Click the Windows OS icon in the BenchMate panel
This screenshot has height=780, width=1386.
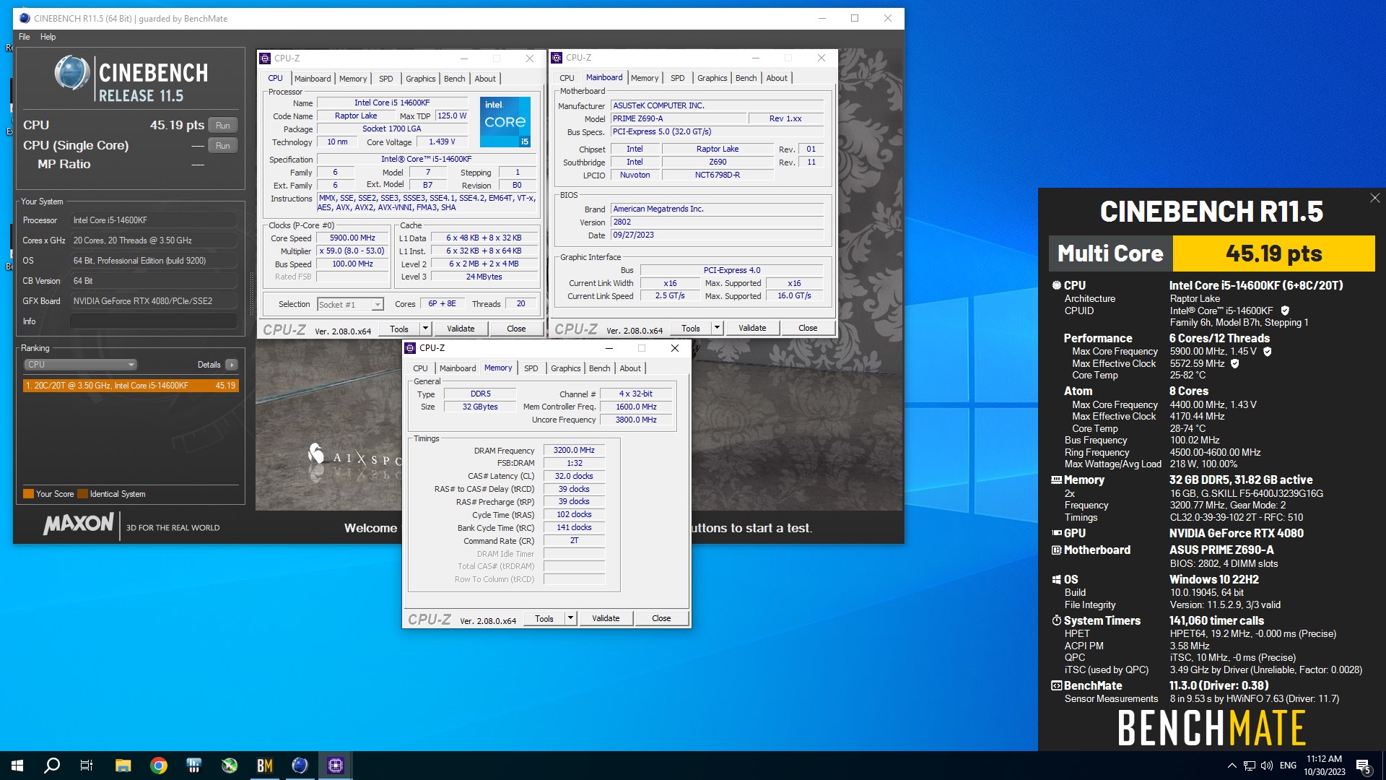point(1056,579)
